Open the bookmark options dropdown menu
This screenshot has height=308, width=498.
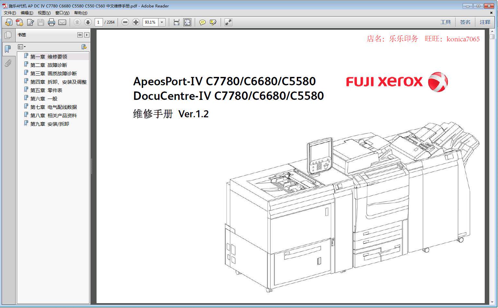pyautogui.click(x=21, y=47)
